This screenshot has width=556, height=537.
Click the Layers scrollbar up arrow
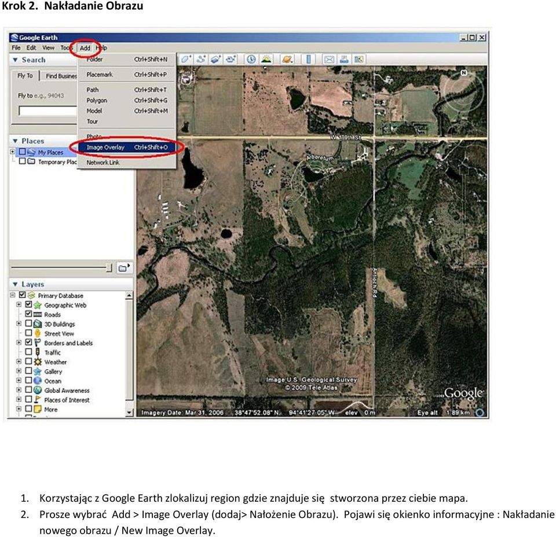click(129, 295)
